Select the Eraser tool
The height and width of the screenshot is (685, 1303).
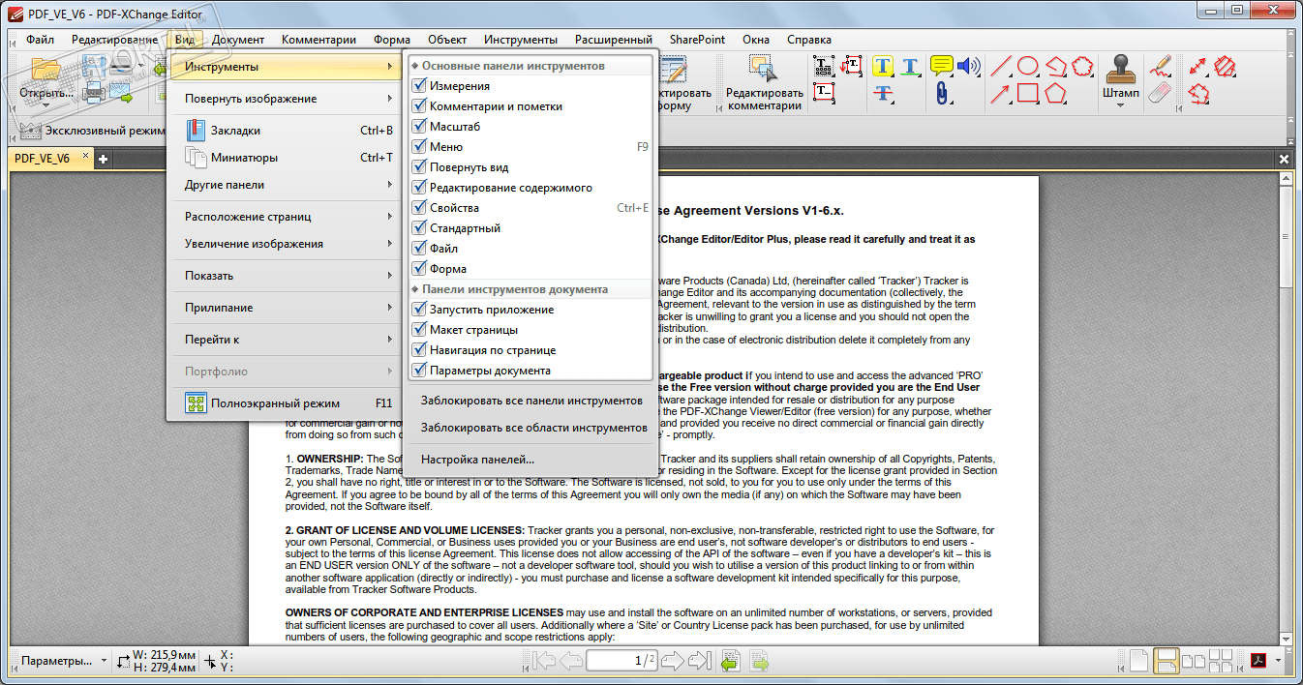[x=1160, y=93]
